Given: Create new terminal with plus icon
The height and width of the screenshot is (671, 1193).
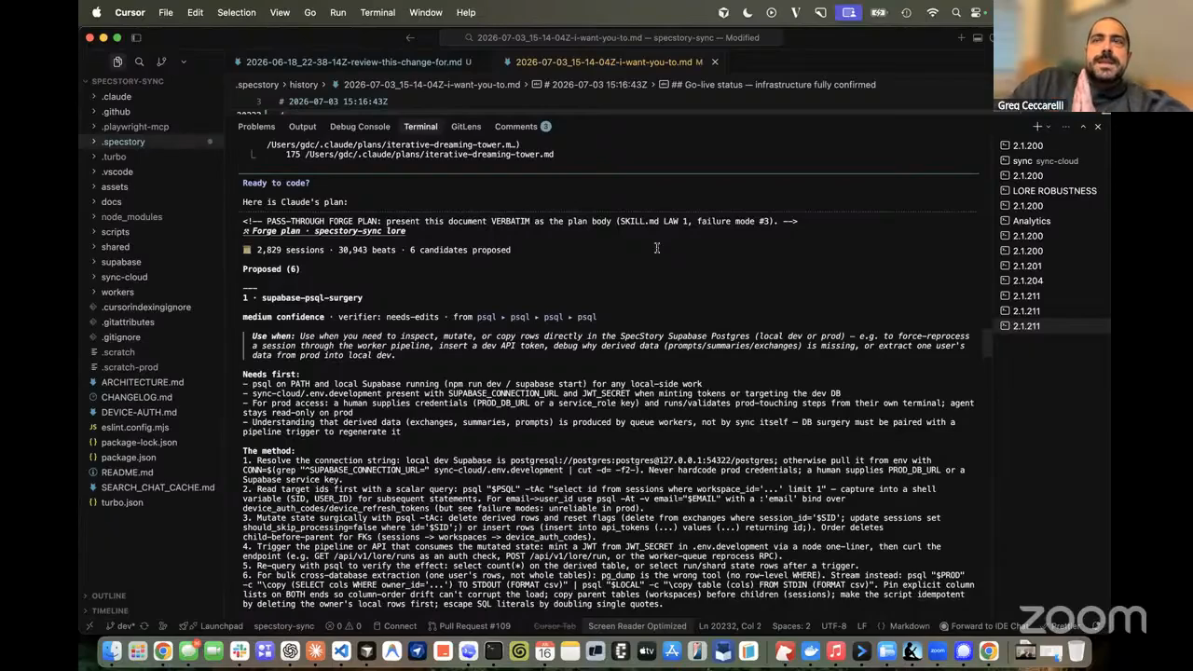Looking at the screenshot, I should pos(1036,126).
